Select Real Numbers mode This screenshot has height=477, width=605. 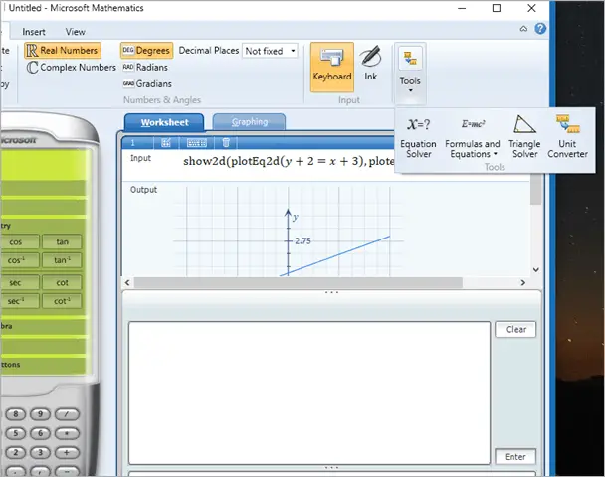63,50
